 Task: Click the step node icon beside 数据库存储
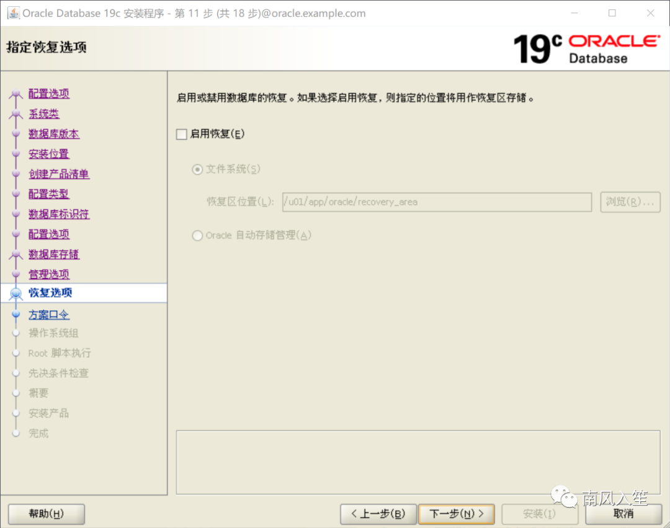[x=16, y=254]
